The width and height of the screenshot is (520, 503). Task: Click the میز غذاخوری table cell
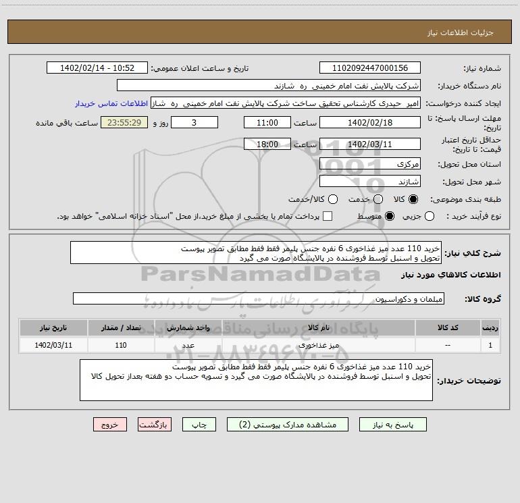pos(318,345)
